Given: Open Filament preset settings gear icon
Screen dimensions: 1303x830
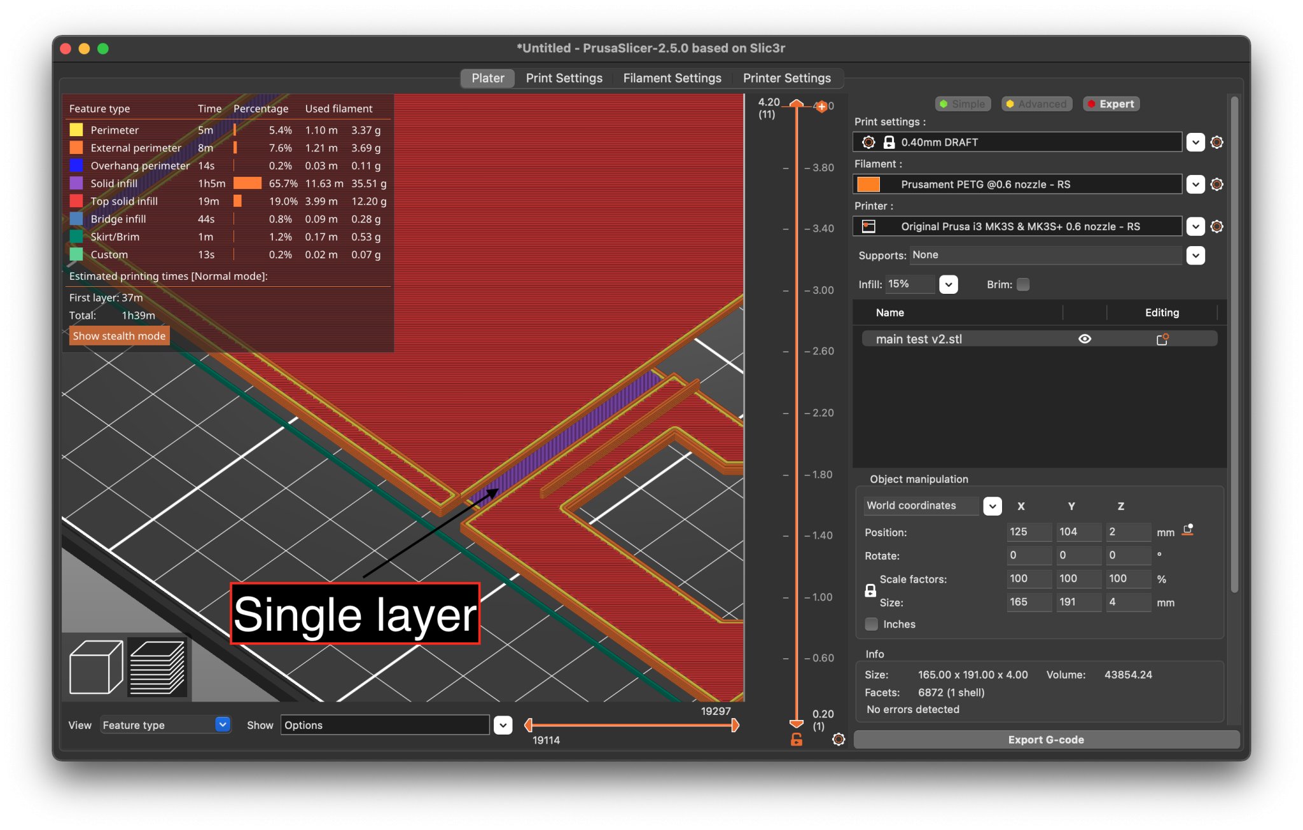Looking at the screenshot, I should pos(1216,184).
